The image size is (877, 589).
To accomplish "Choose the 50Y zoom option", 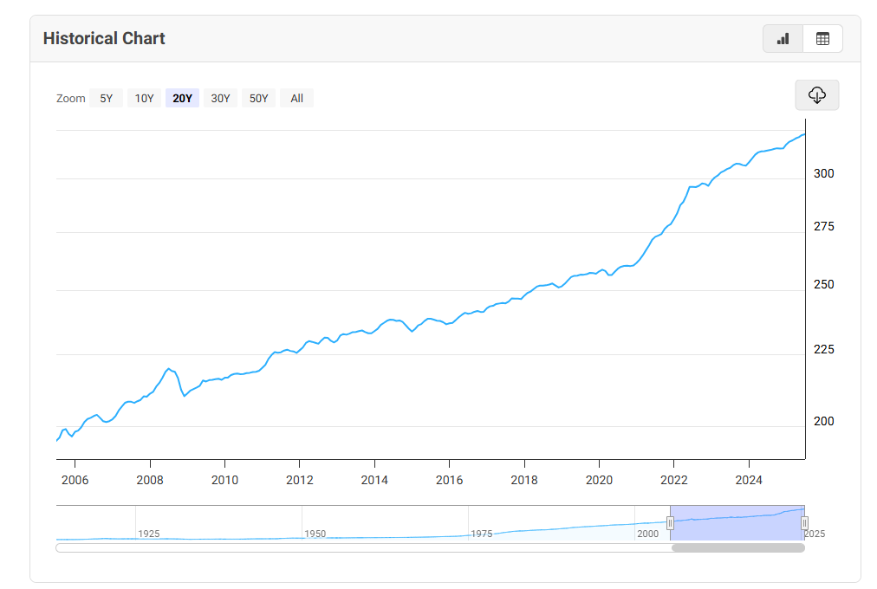I will [x=258, y=99].
